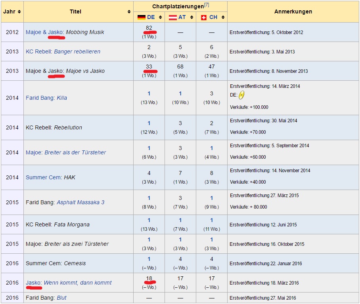Screen dimensions: 360x304
Task: Click the Chartplatzierungen column header
Action: click(x=178, y=6)
